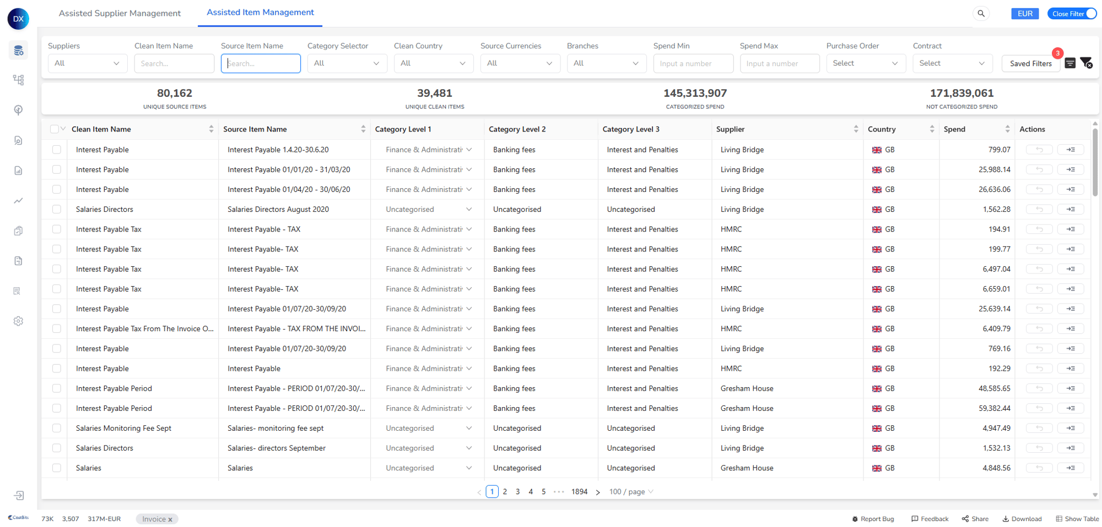
Task: Select the Assisted Item Management tab
Action: click(x=260, y=13)
